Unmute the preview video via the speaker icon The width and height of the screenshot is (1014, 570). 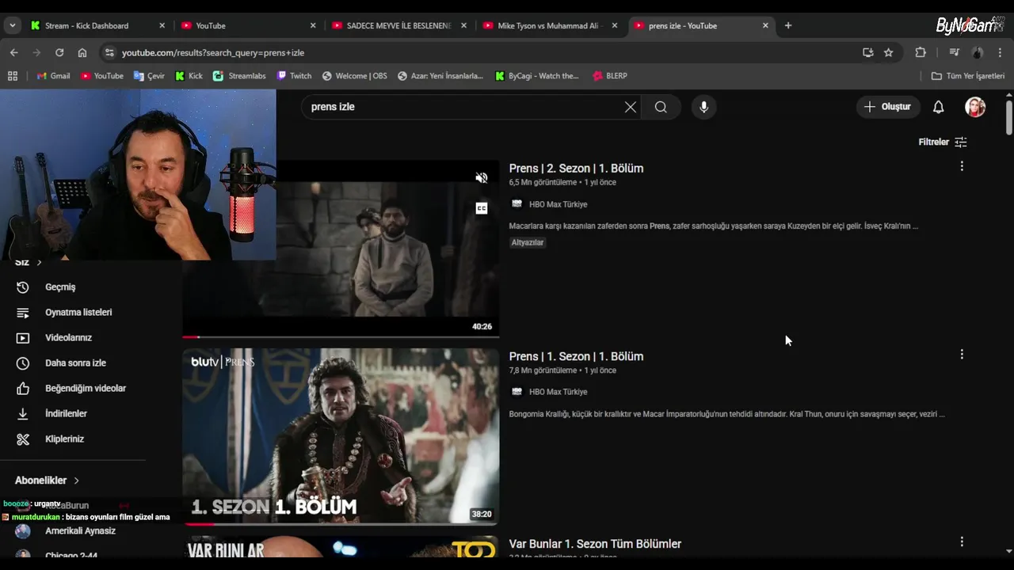[481, 178]
